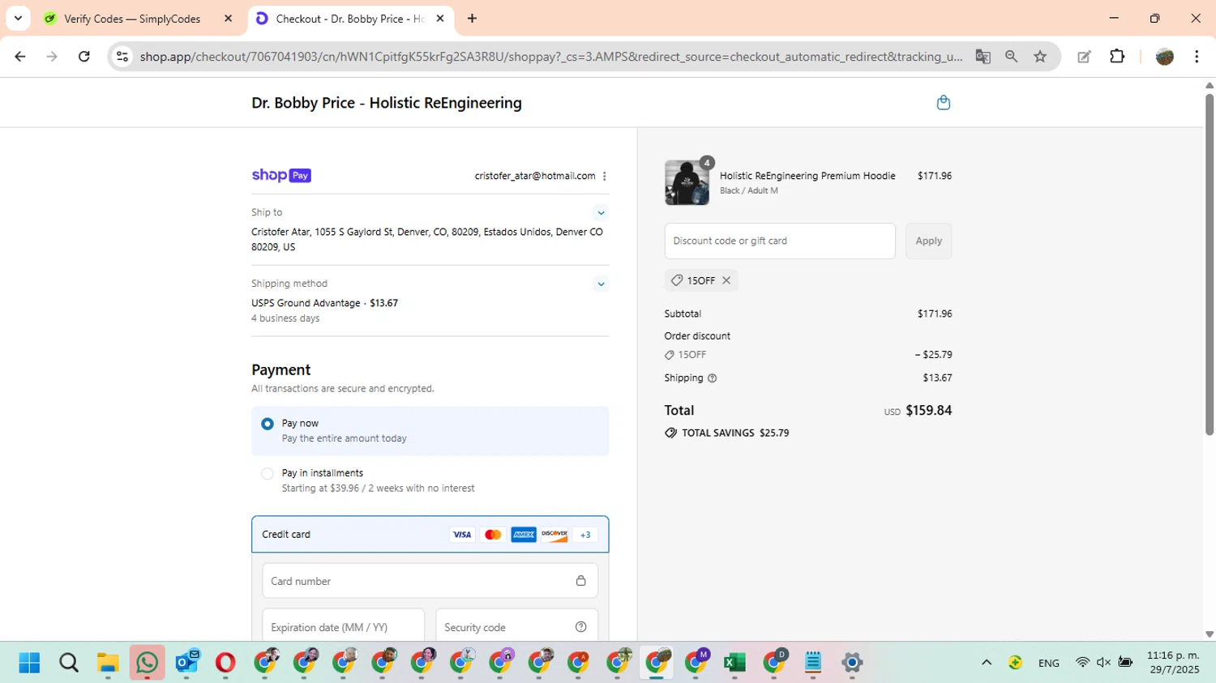Image resolution: width=1216 pixels, height=683 pixels.
Task: Open Windows taskbar search
Action: (x=69, y=663)
